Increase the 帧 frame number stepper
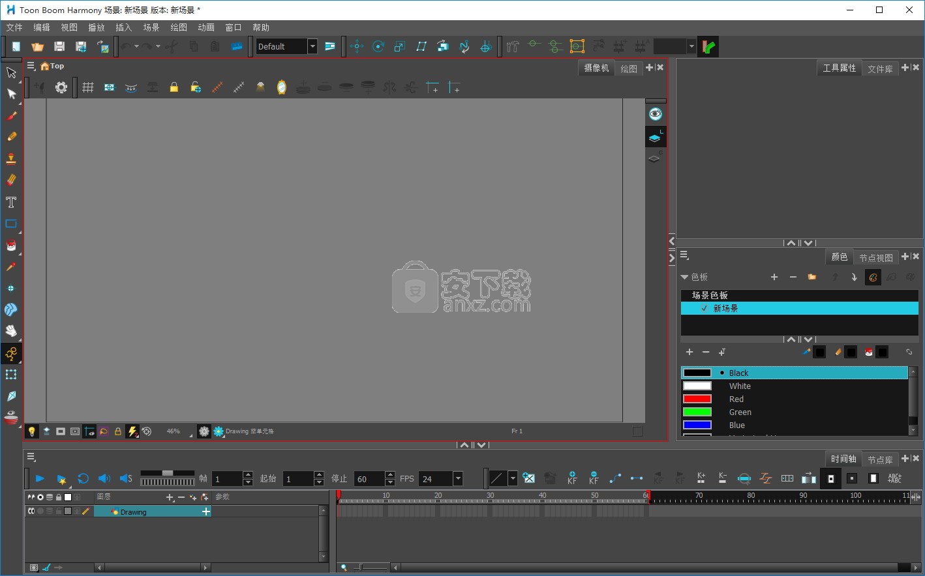 coord(248,475)
